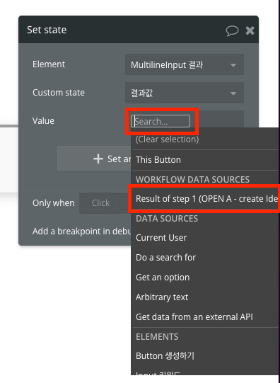Click the arrow on the Custom state dropdown
The height and width of the screenshot is (383, 280).
pos(233,93)
